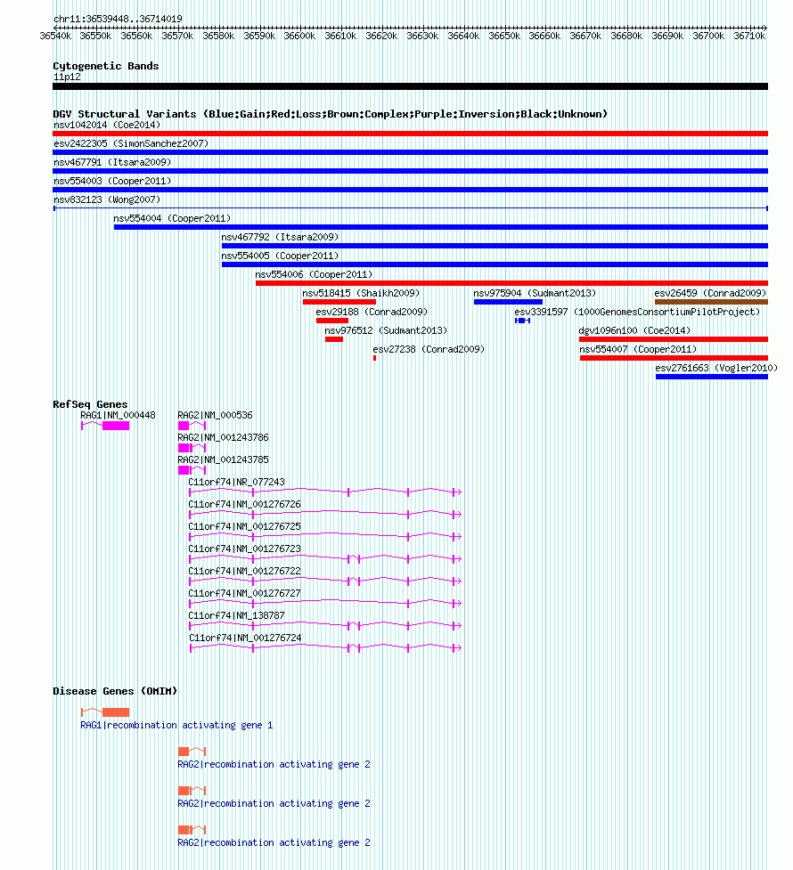This screenshot has height=870, width=793.
Task: Open transcript C11orf74|NM_001276723 label
Action: pyautogui.click(x=245, y=549)
